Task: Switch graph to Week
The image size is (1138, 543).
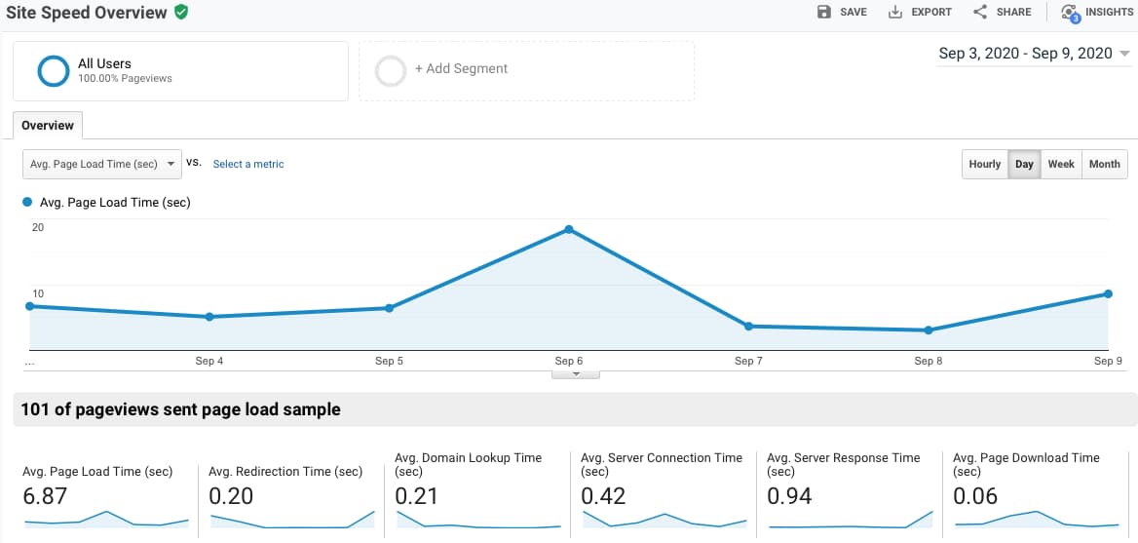Action: tap(1061, 164)
